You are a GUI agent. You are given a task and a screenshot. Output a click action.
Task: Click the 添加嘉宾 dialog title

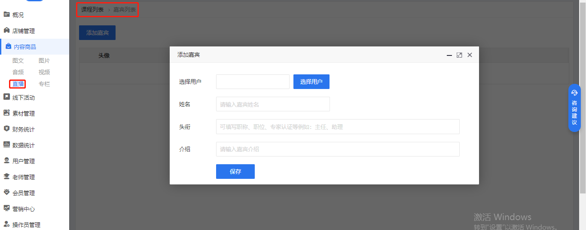point(189,55)
